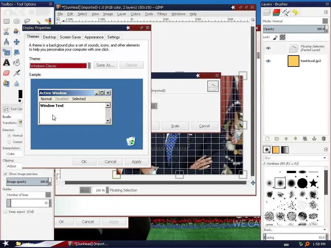The width and height of the screenshot is (331, 248).
Task: Select the Foreground Select tool
Action: click(x=16, y=31)
